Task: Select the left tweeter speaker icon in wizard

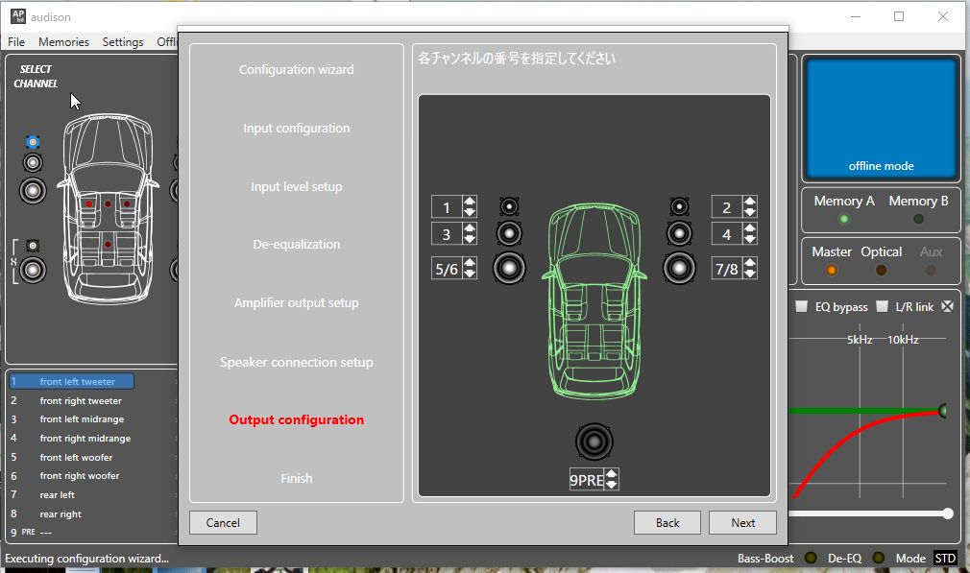Action: [509, 206]
